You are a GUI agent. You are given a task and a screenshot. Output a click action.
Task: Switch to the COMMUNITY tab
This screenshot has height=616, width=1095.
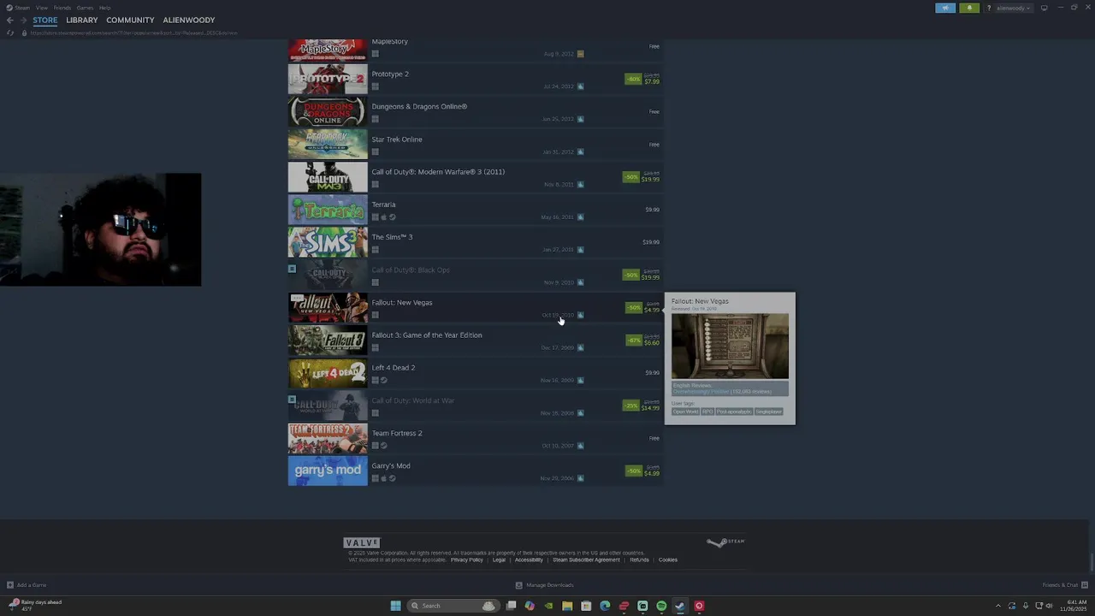tap(130, 20)
